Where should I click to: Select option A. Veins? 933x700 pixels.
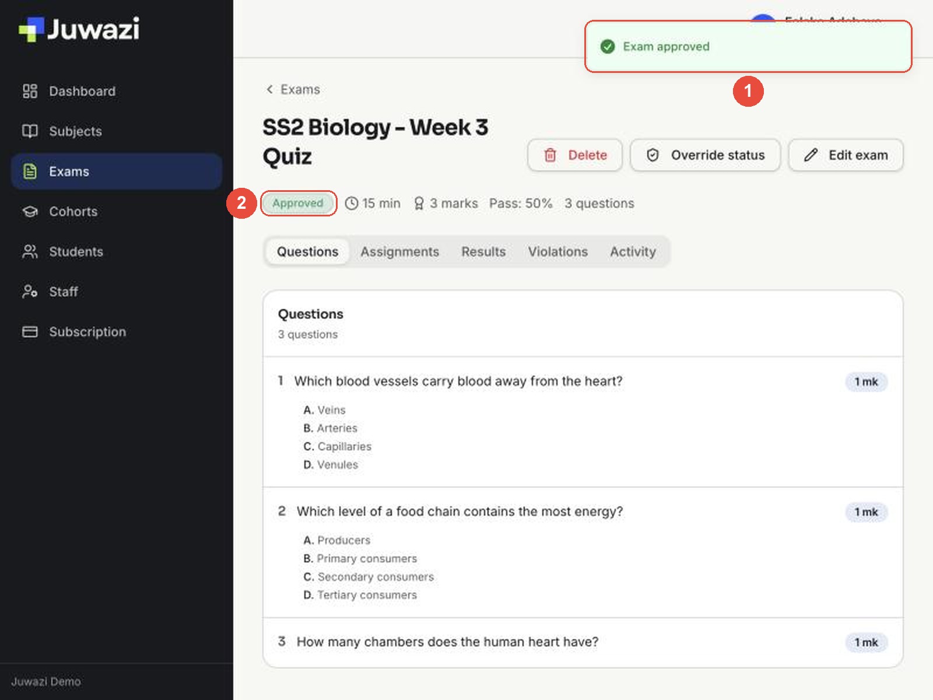pos(324,410)
